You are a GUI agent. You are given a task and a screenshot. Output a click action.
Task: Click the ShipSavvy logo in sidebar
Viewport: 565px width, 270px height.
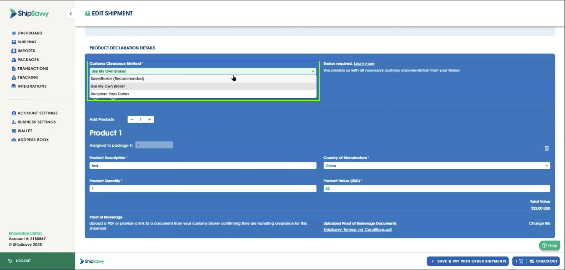point(29,13)
